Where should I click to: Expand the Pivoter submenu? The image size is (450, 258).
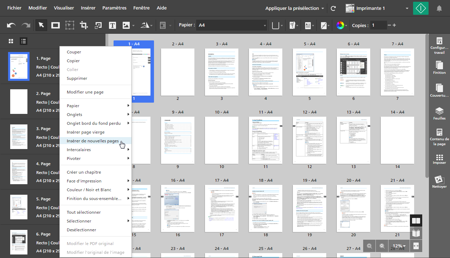pyautogui.click(x=96, y=159)
